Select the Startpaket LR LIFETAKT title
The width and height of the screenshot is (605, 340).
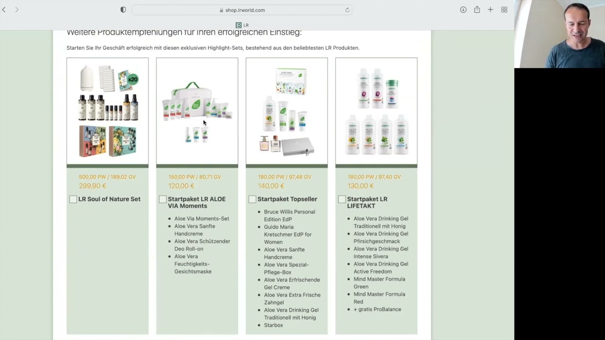coord(367,203)
